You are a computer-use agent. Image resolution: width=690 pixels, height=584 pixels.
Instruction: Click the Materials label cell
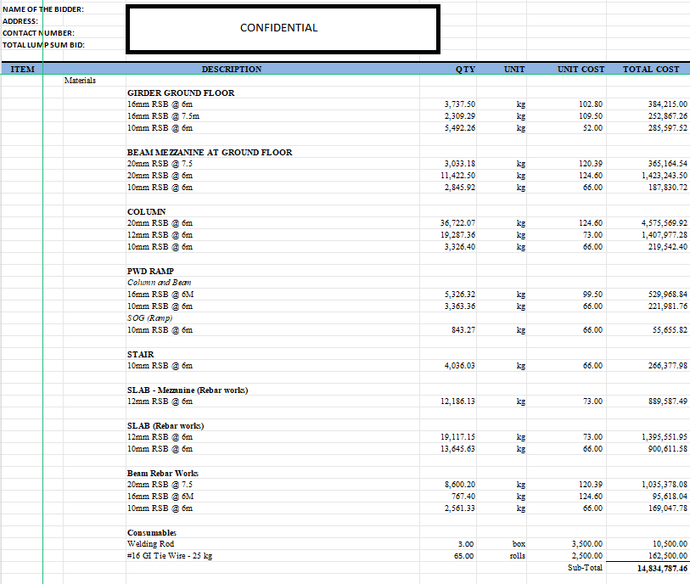[x=80, y=81]
